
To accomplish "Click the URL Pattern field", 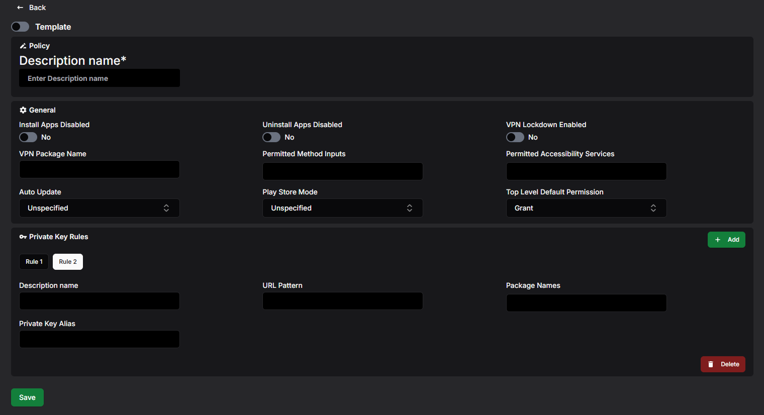I will pos(343,301).
